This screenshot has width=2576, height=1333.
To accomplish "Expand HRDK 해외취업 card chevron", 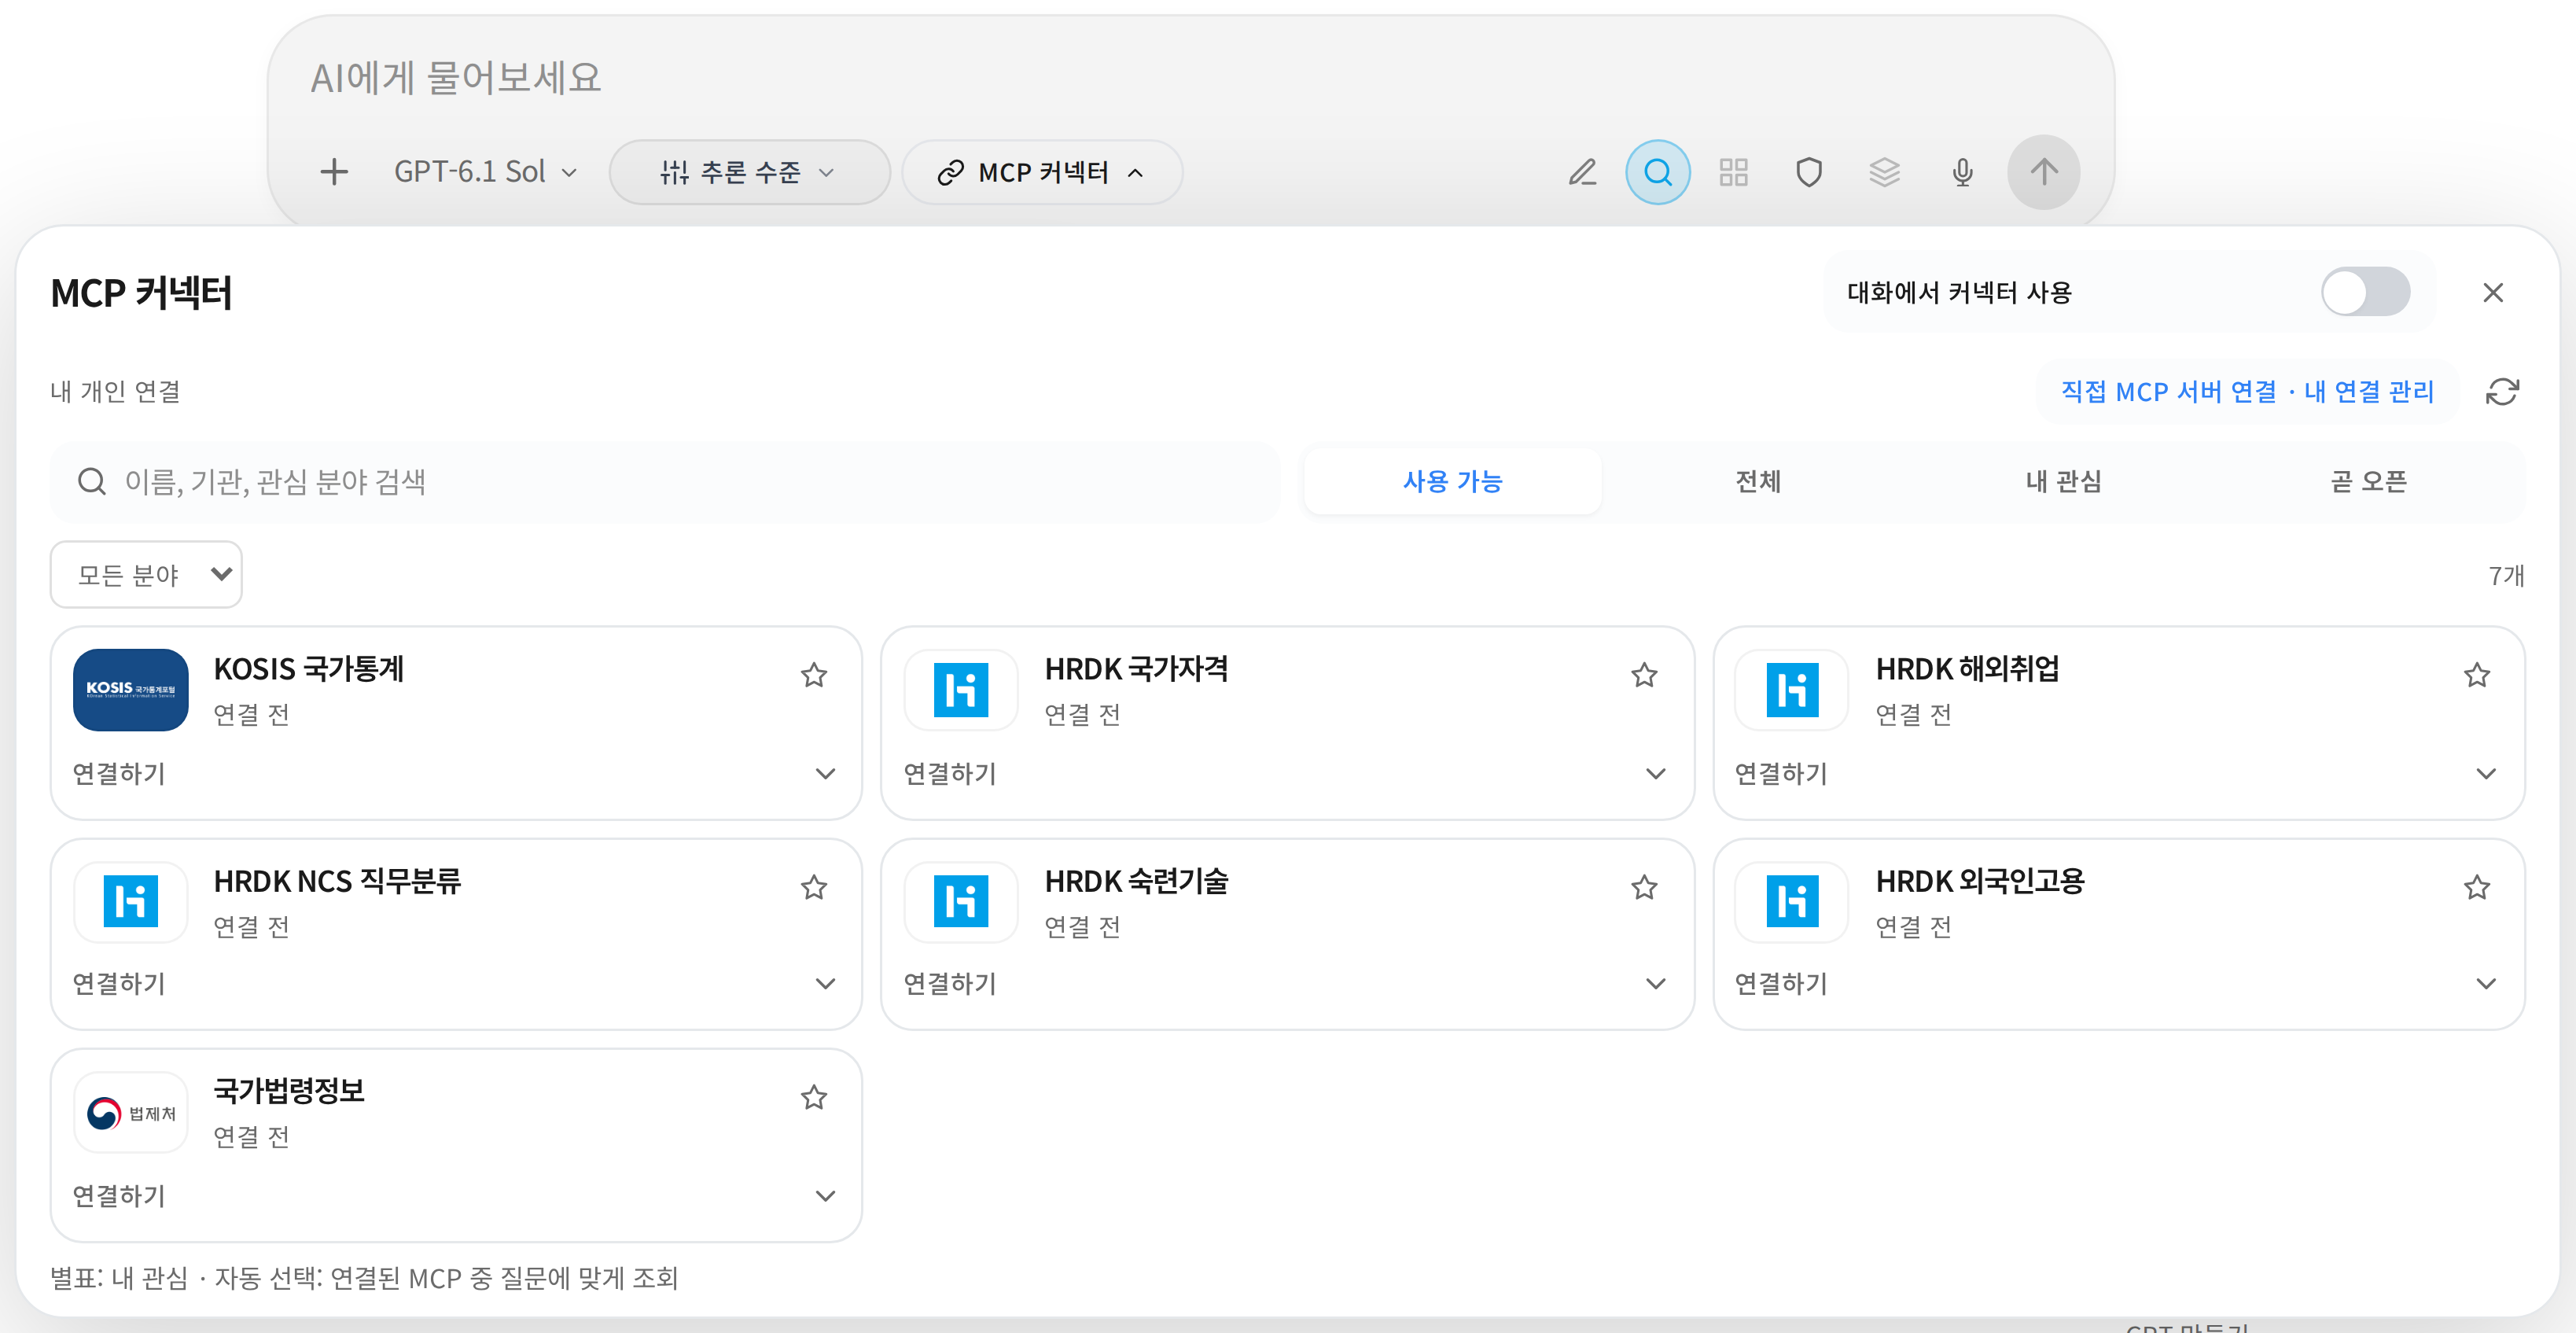I will [x=2486, y=773].
